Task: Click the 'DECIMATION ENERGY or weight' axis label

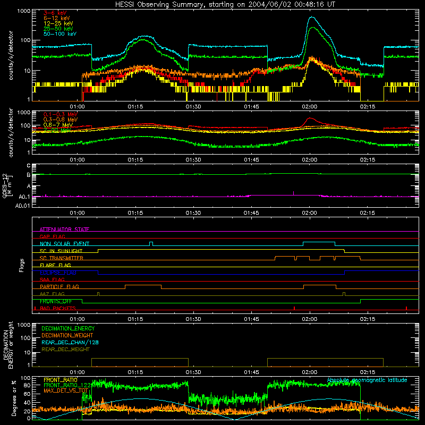Action: (8, 345)
